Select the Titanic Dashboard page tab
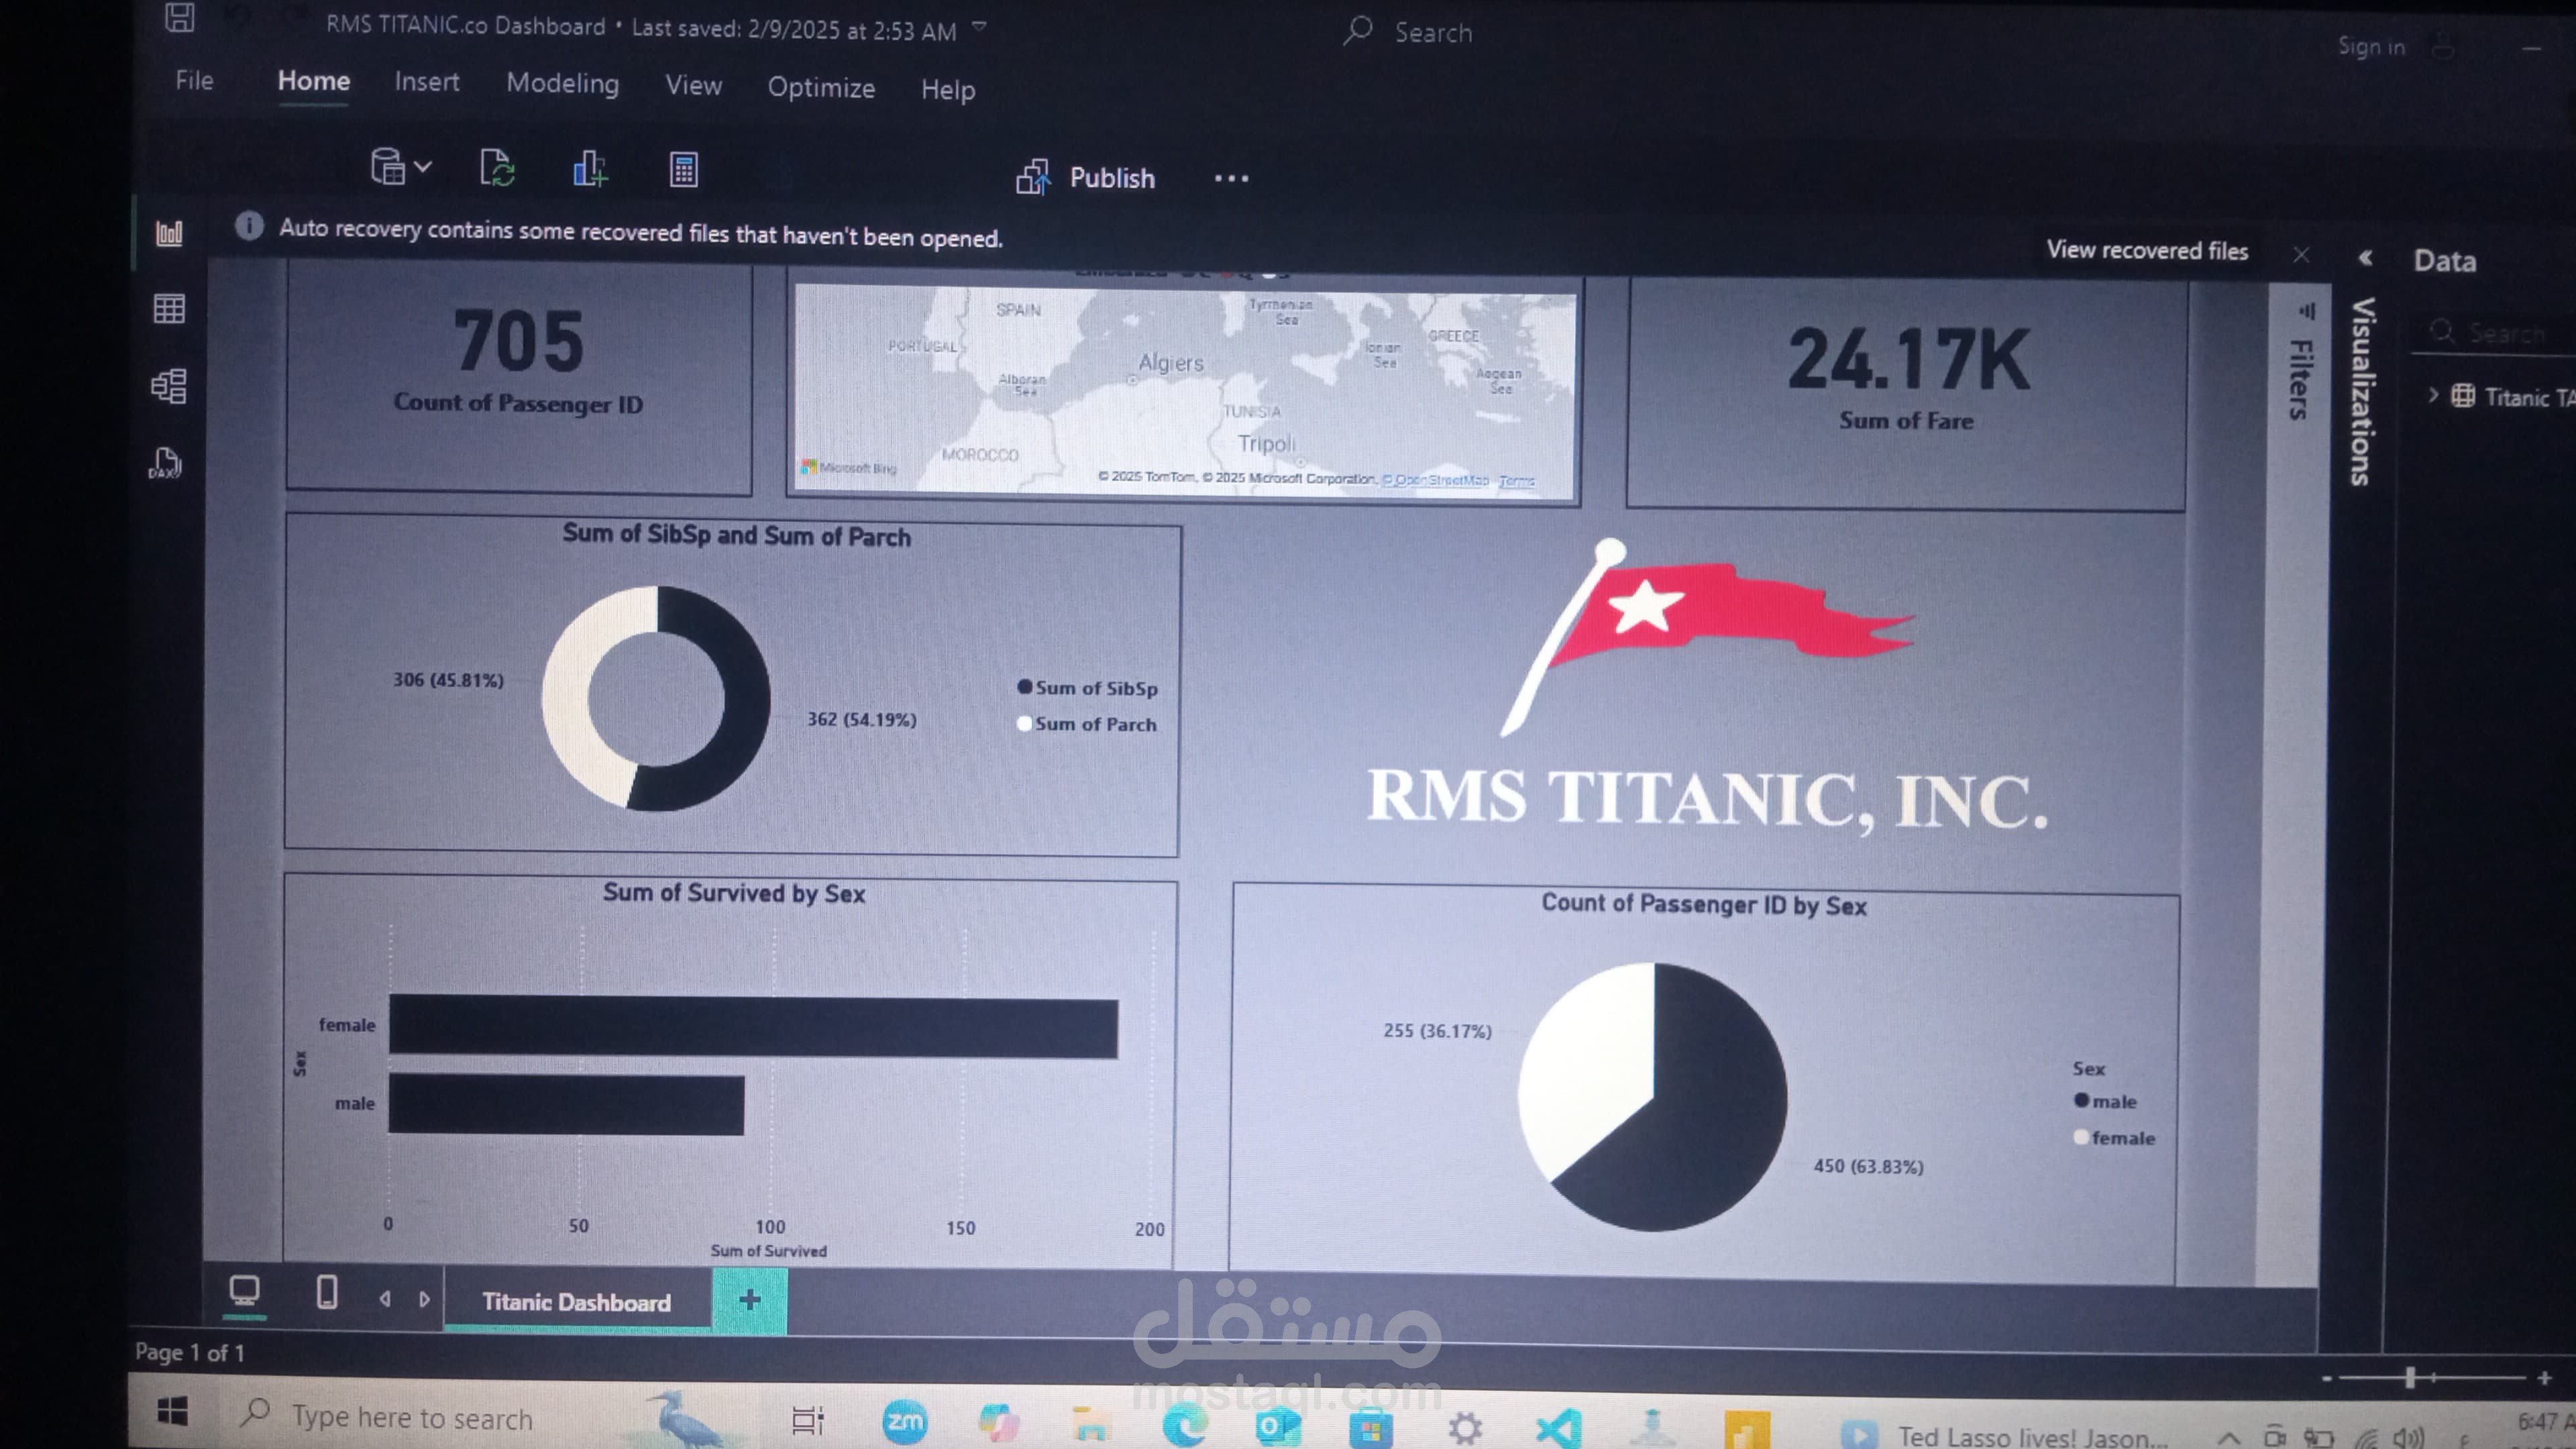Screen dimensions: 2576x1449 [x=577, y=1302]
